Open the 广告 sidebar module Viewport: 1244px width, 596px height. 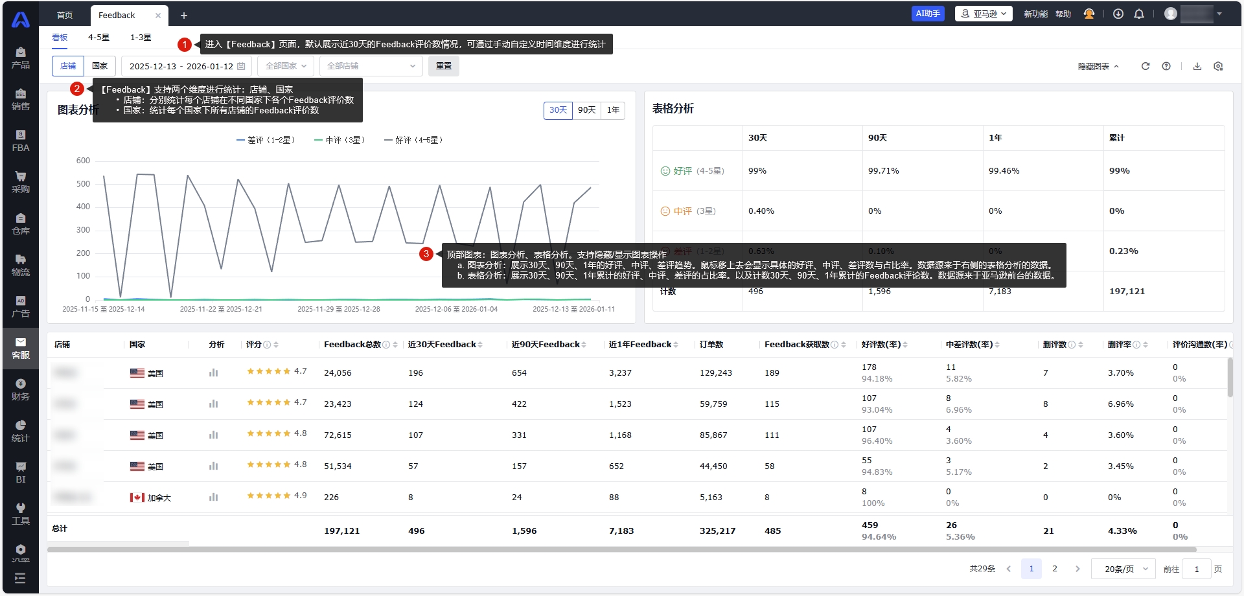21,306
